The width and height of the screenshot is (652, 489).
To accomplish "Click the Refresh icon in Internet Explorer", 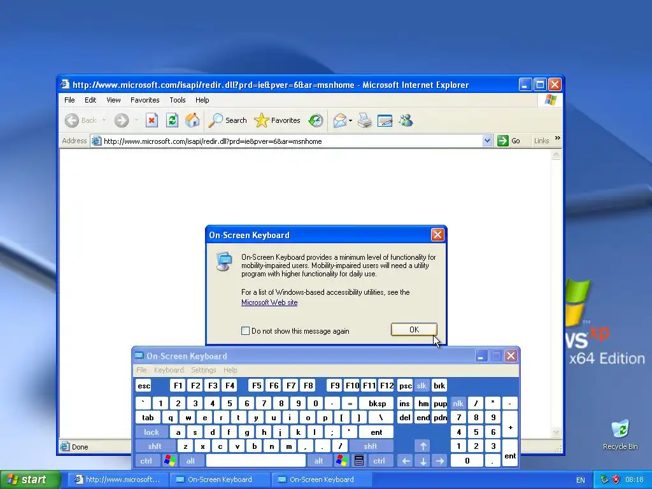I will [x=172, y=120].
